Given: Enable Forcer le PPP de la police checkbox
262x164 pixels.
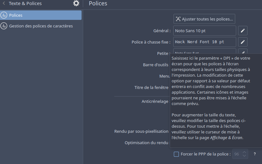Looking at the screenshot, I should coord(176,154).
